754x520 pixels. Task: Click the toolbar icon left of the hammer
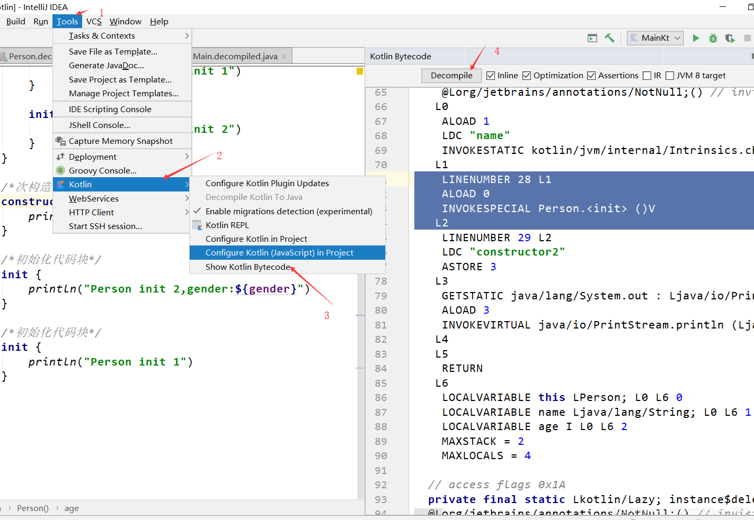pyautogui.click(x=592, y=38)
